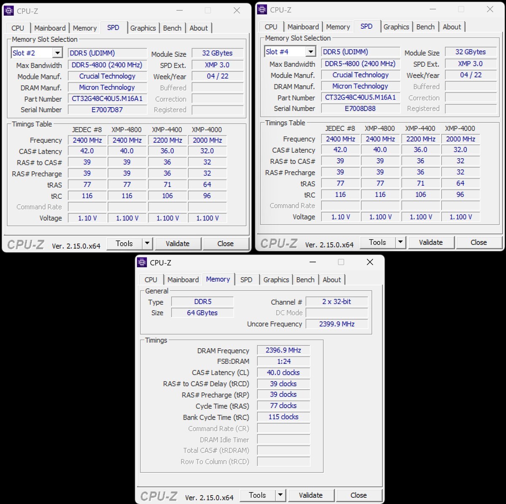Click XMP 3.0 field in Slot #2 window

217,65
